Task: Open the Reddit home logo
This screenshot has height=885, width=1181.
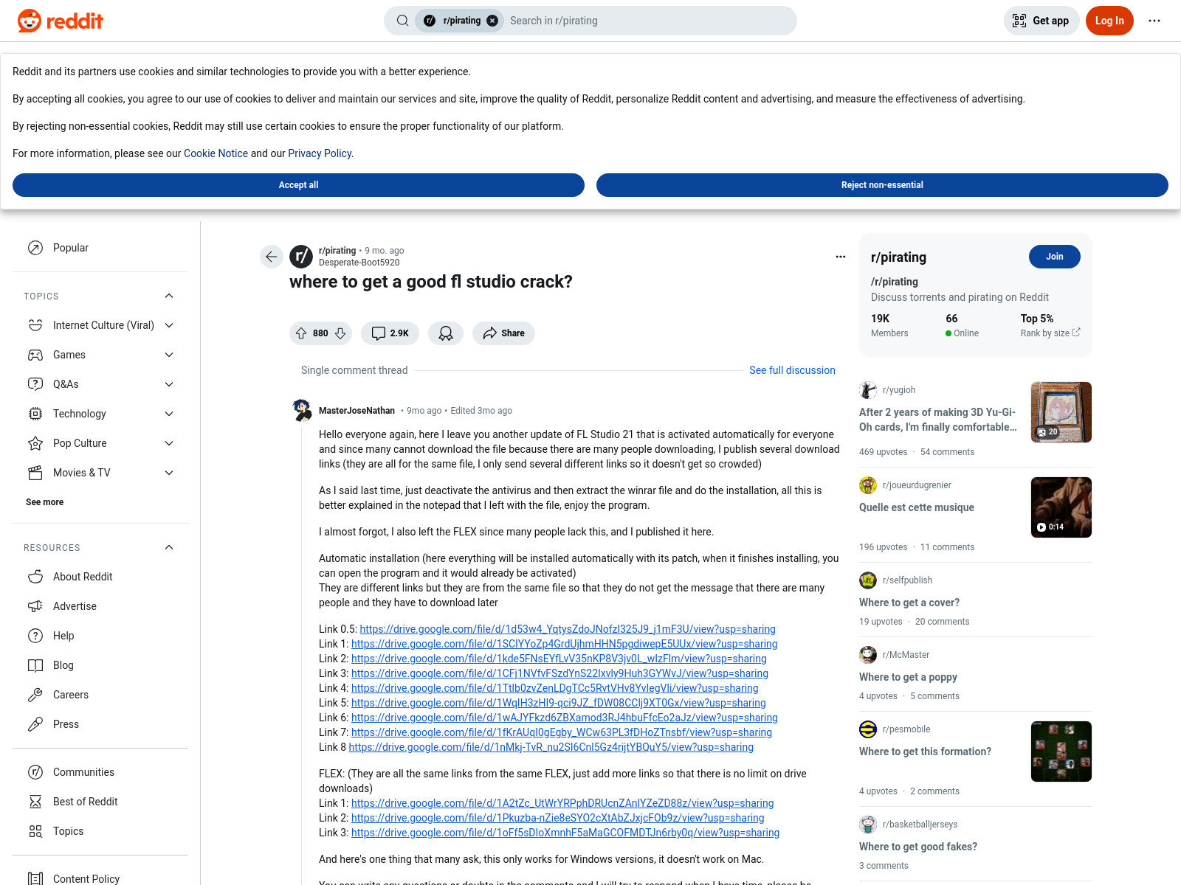Action: pyautogui.click(x=61, y=21)
